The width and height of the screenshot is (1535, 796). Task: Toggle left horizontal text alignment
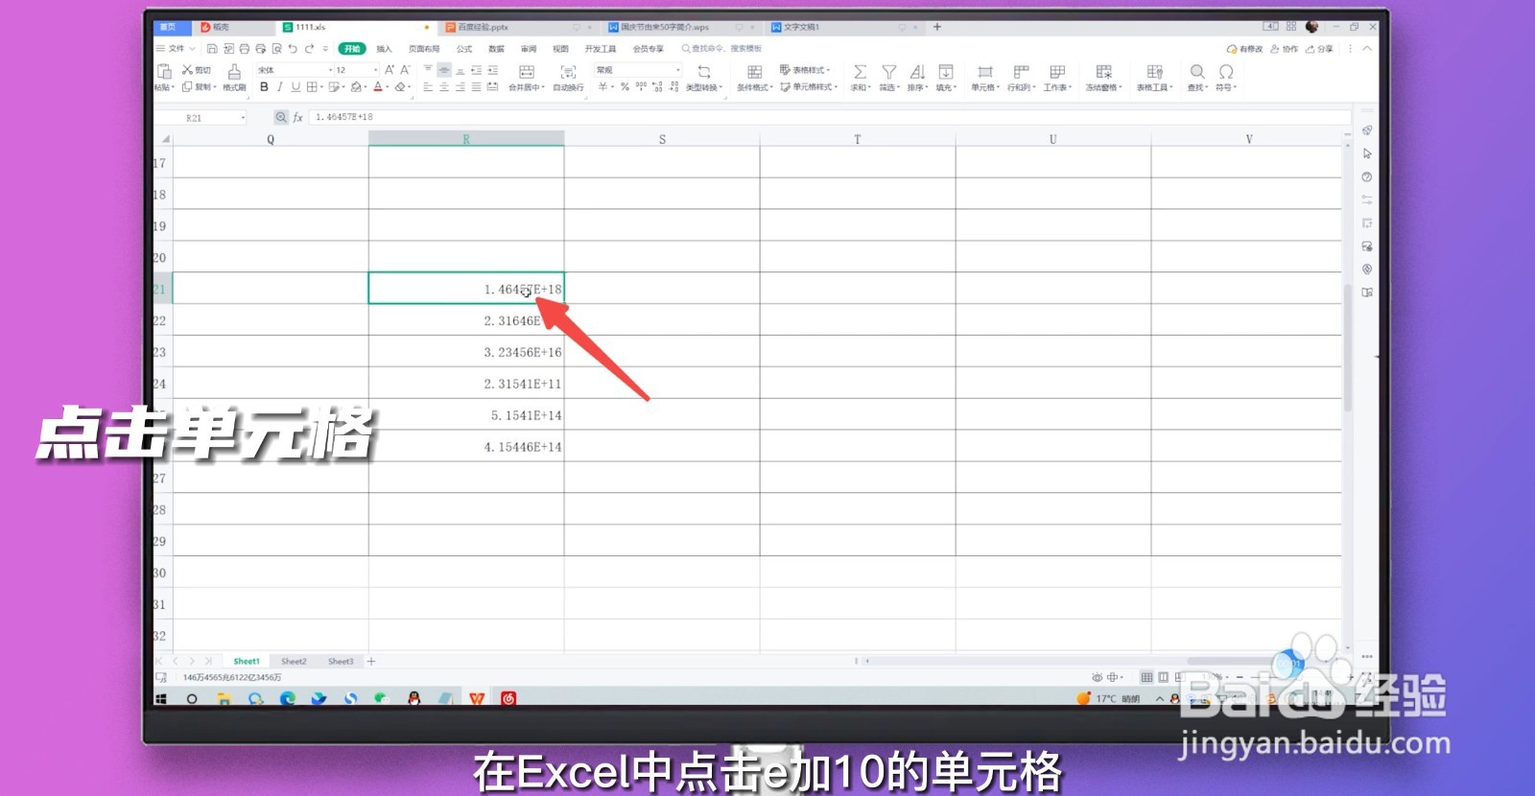click(428, 86)
